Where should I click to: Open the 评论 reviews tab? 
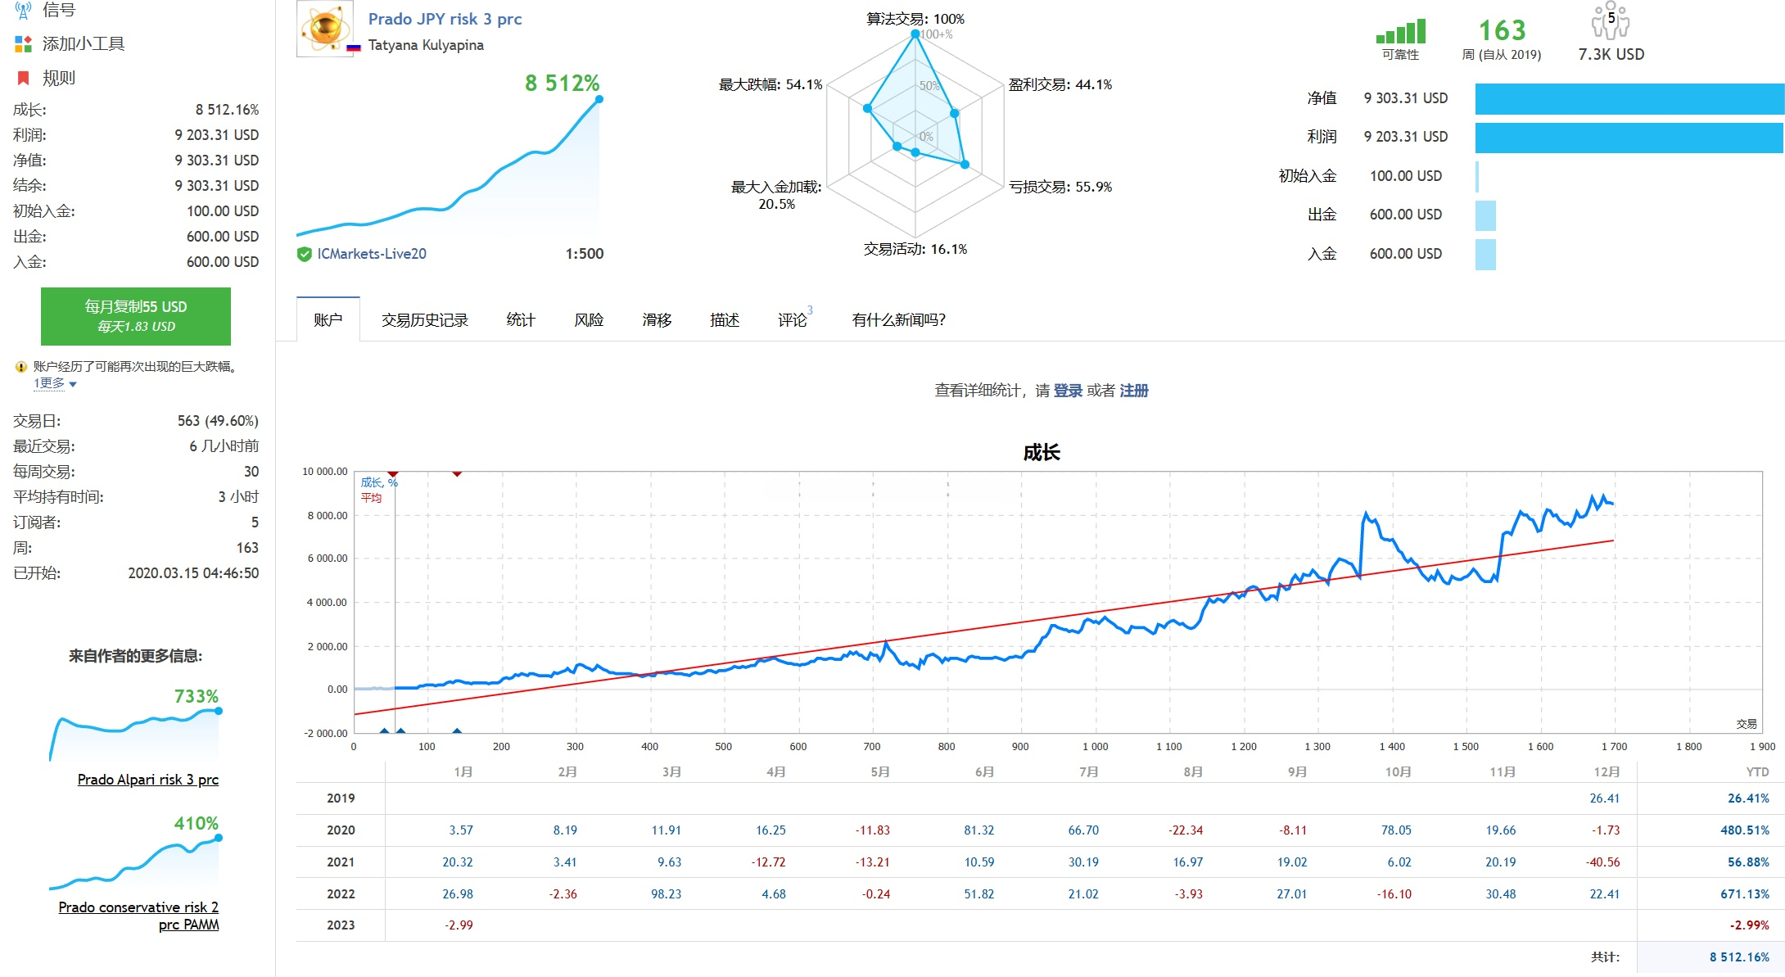click(x=792, y=320)
